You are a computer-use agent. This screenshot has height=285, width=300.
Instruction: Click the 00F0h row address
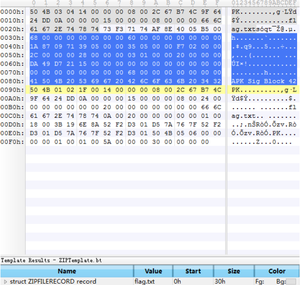coord(12,142)
